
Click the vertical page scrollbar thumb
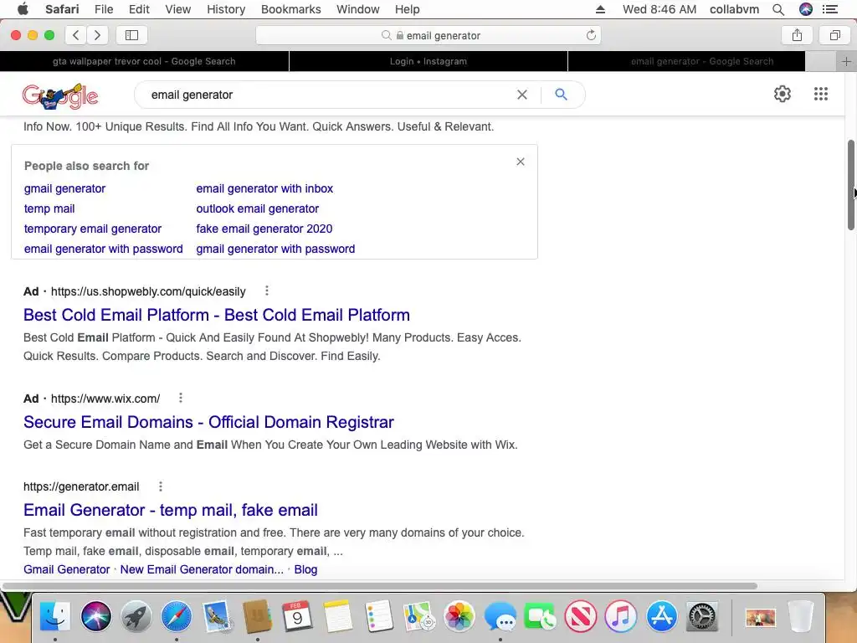pyautogui.click(x=851, y=185)
